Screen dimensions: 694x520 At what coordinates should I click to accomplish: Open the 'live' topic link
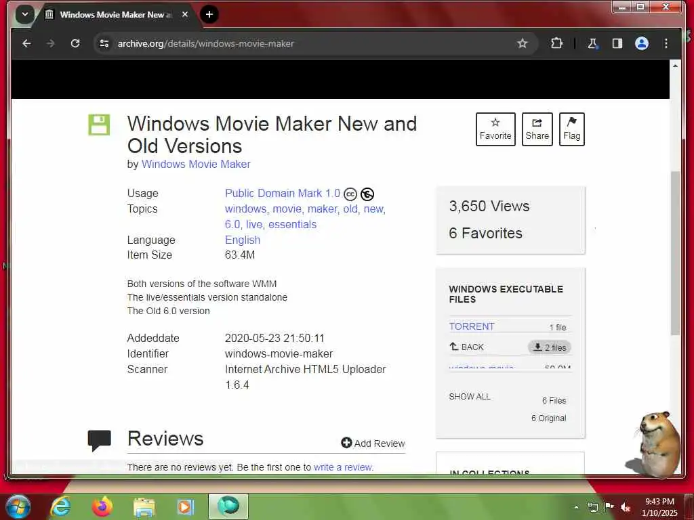point(254,224)
